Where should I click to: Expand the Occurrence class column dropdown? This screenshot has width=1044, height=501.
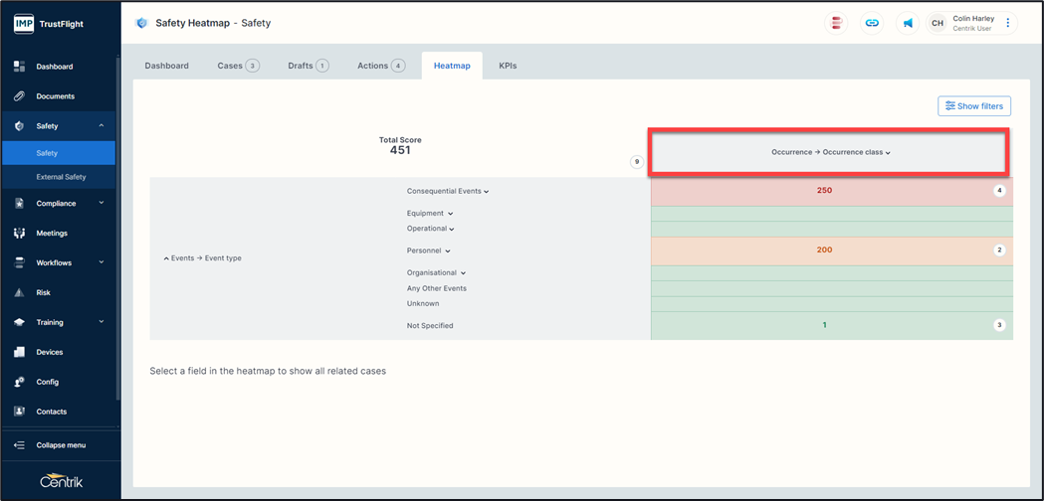coord(830,153)
